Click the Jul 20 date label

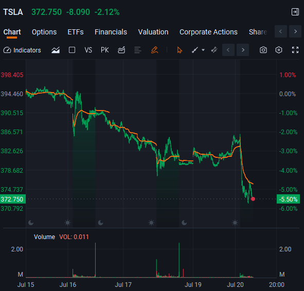pos(235,285)
